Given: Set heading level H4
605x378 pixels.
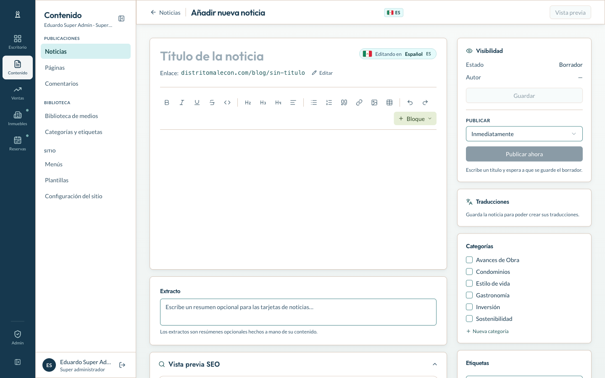Looking at the screenshot, I should (x=278, y=102).
